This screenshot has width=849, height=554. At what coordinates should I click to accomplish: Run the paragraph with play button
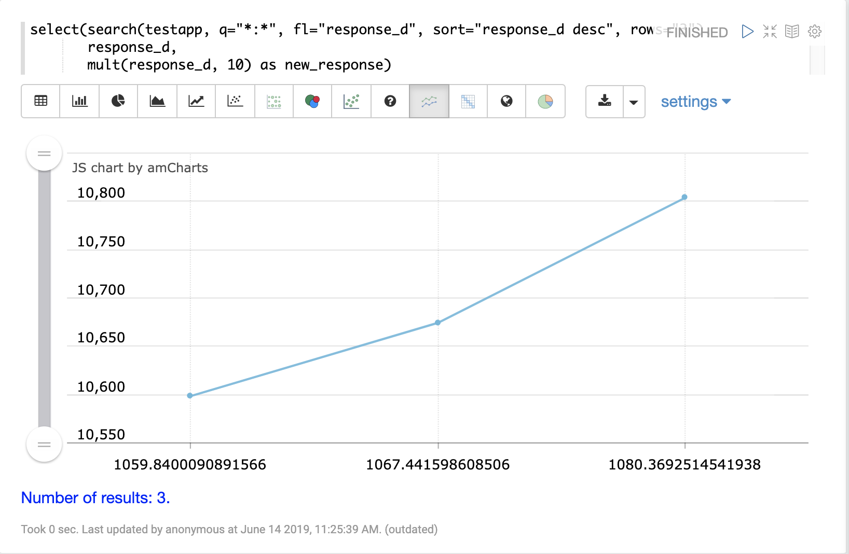(747, 32)
